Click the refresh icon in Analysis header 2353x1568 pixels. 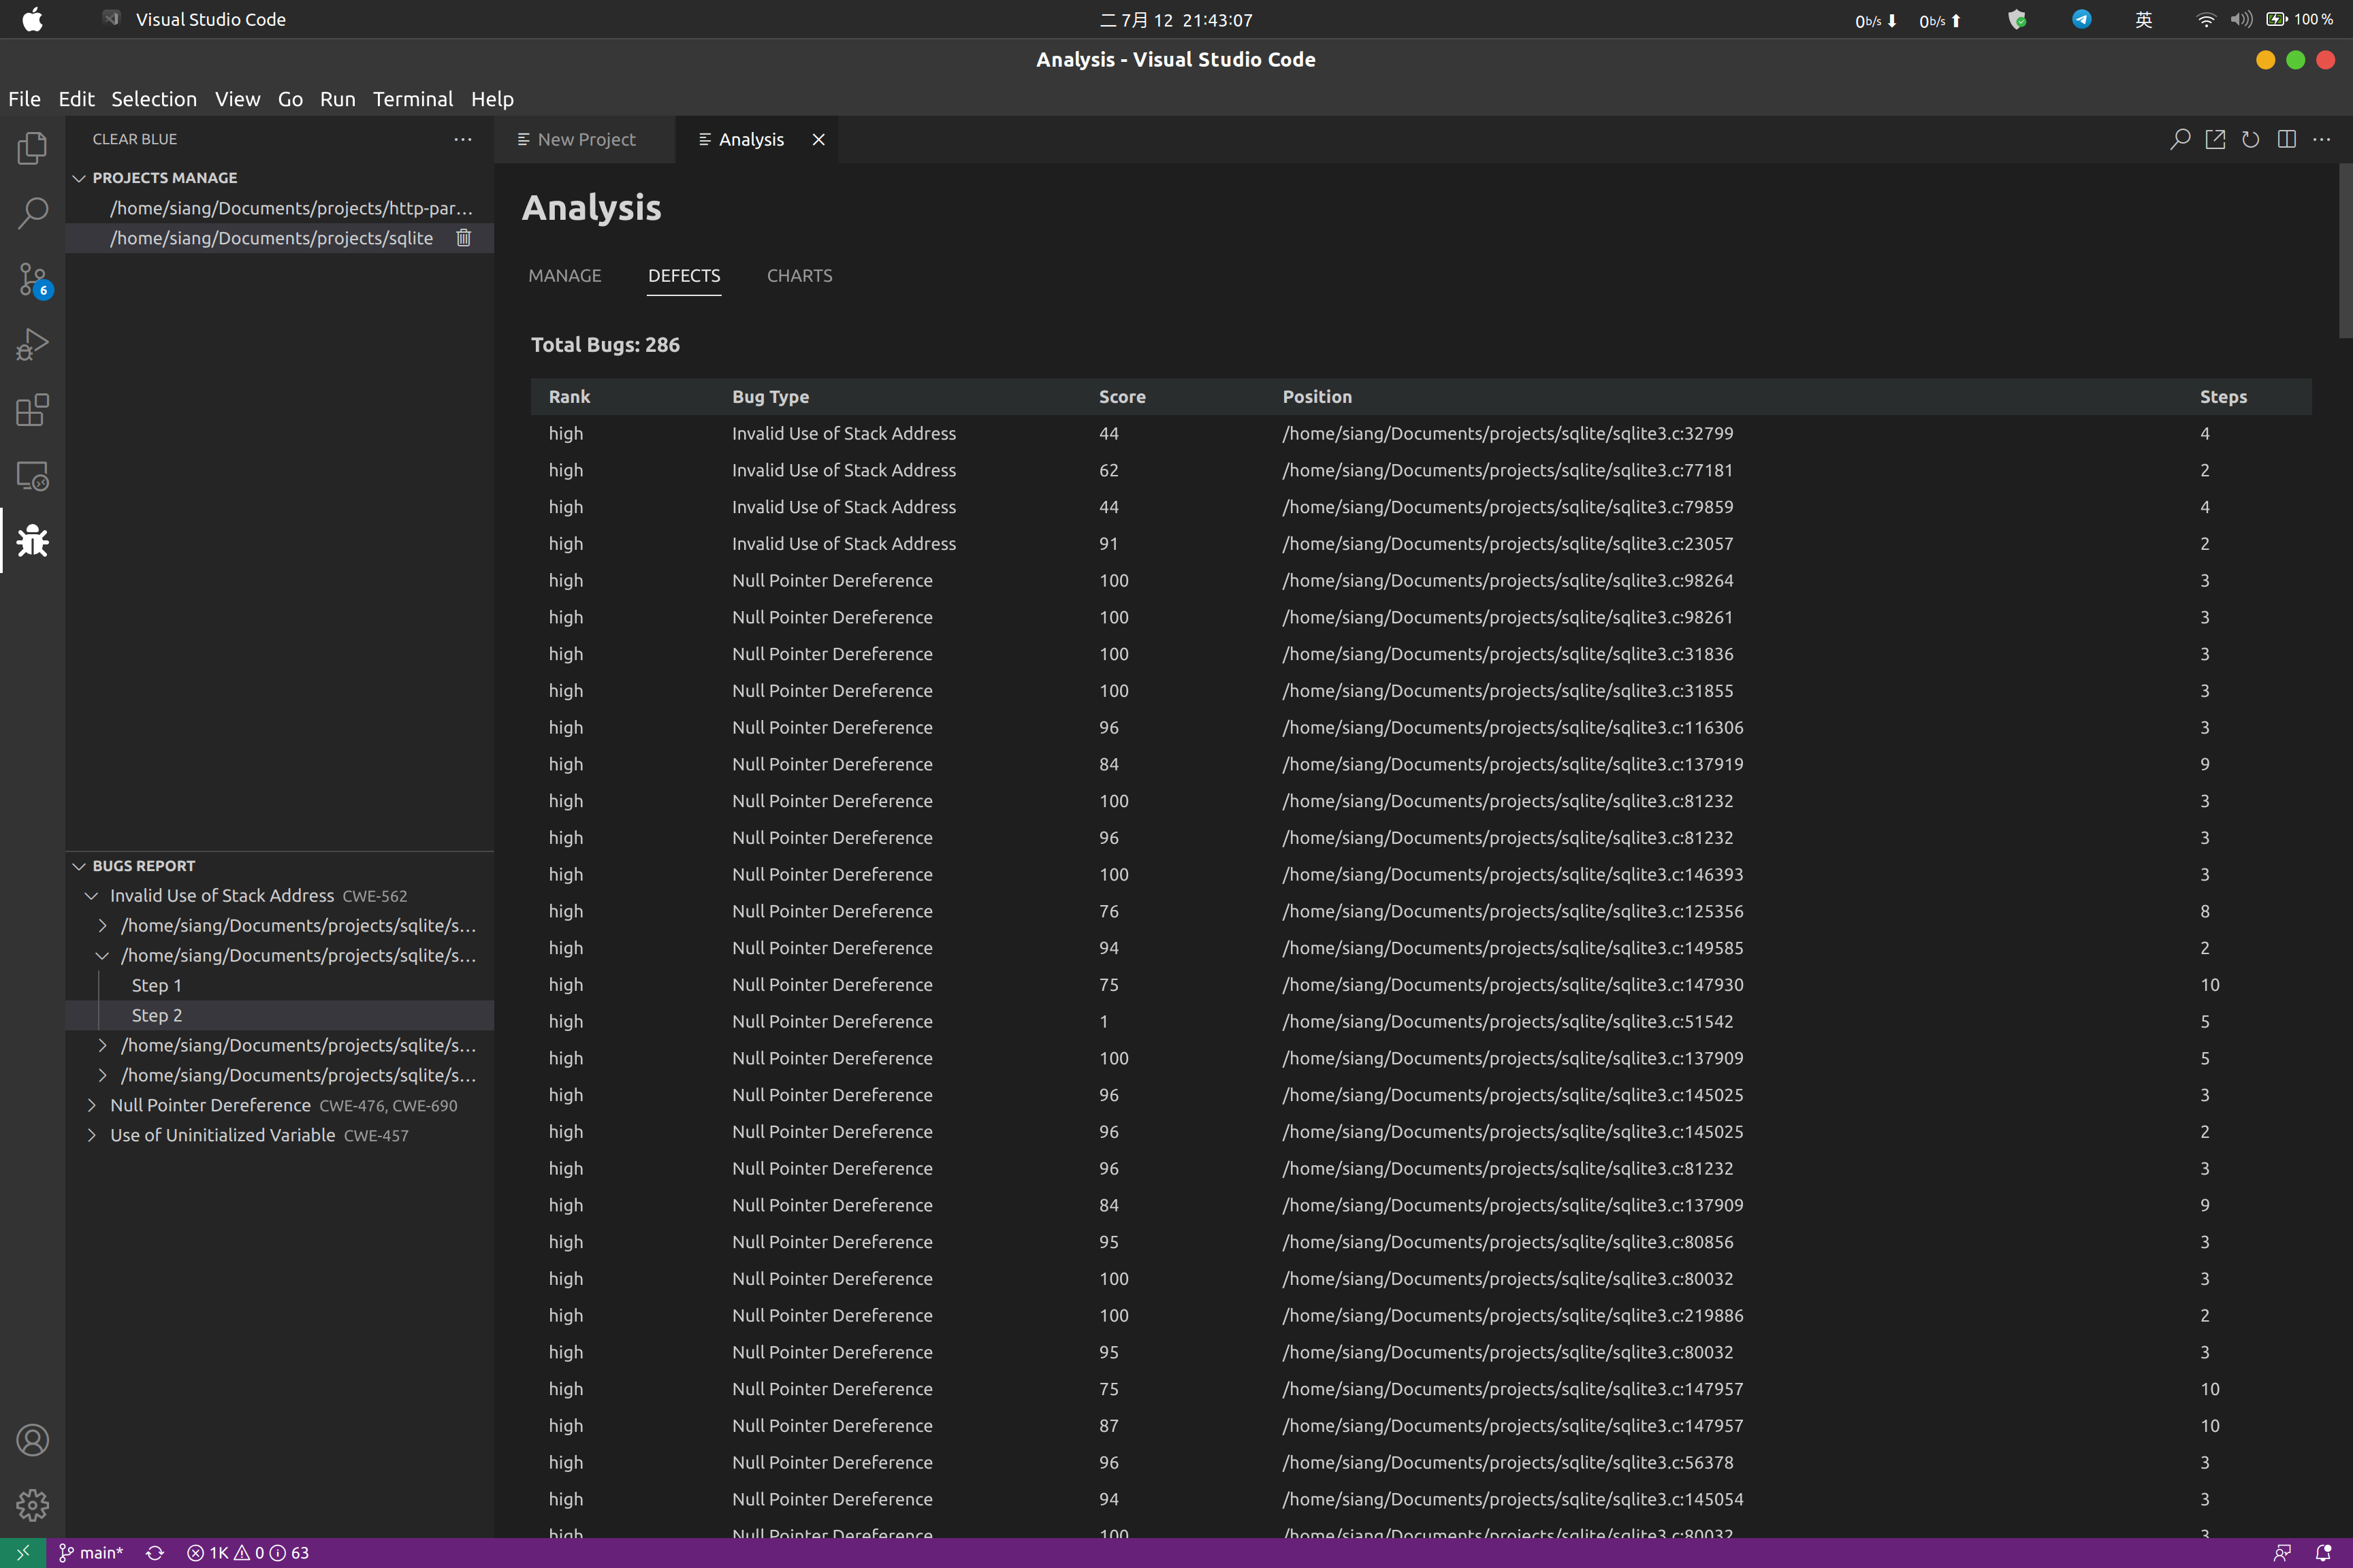[2252, 138]
